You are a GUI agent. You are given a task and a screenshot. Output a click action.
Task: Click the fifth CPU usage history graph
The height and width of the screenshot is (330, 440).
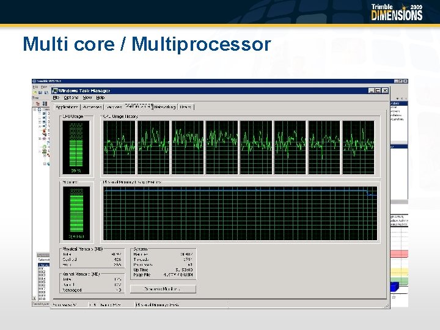[256, 148]
